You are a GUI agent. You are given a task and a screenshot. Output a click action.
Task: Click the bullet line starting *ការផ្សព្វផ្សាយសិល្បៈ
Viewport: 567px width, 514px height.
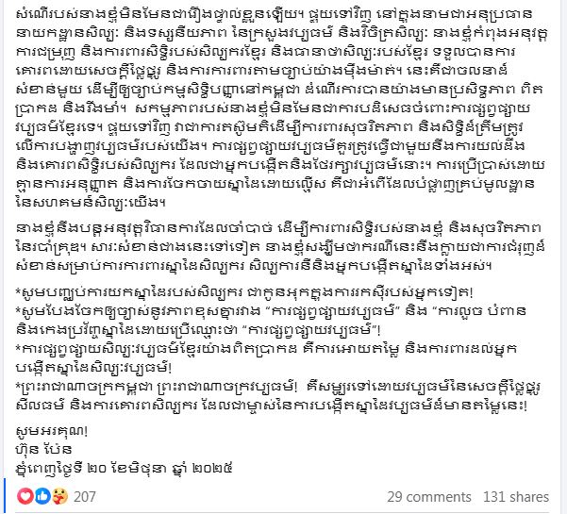[266, 357]
